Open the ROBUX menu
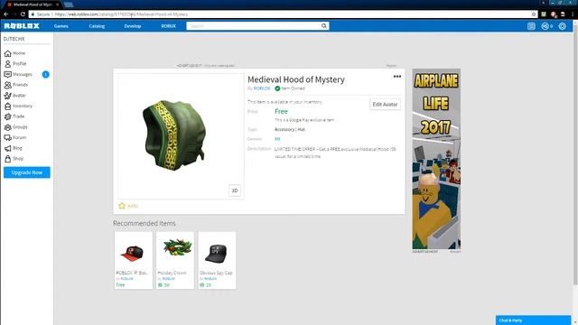578x325 pixels. click(x=169, y=26)
